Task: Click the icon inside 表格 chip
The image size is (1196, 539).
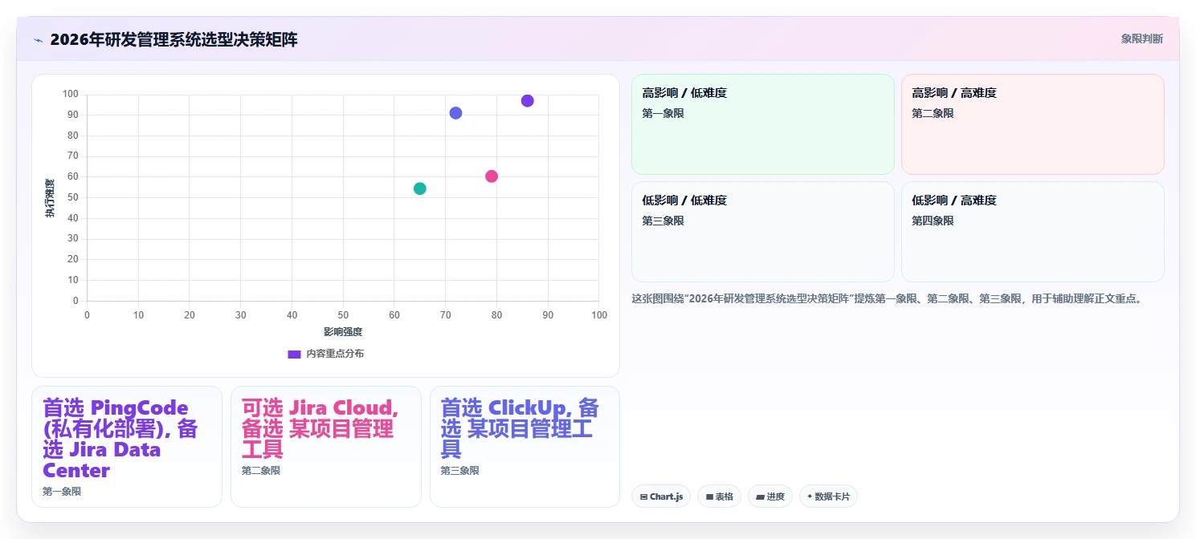Action: click(710, 497)
